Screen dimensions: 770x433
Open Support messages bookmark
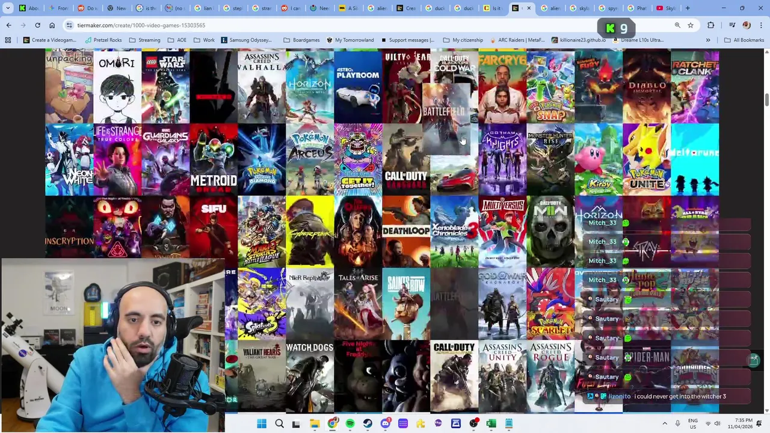(x=407, y=40)
